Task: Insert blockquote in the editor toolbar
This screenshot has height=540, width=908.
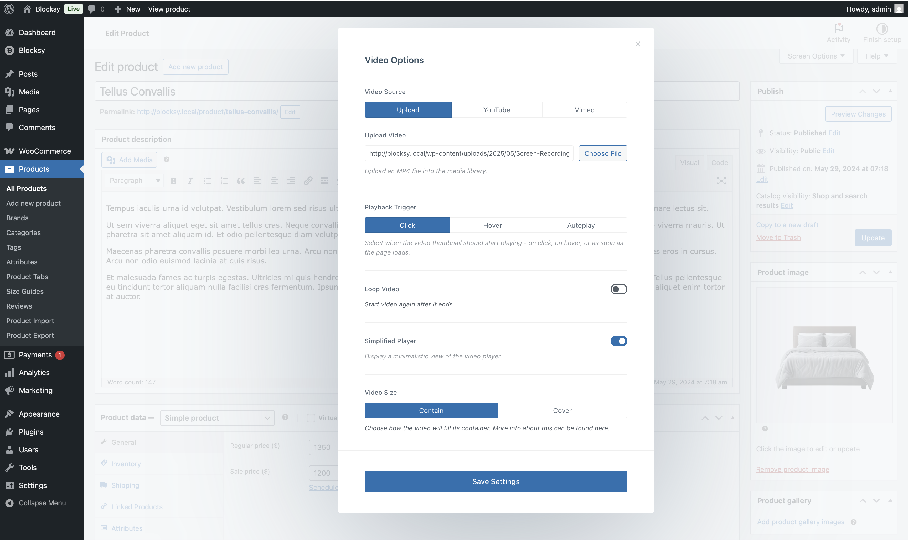Action: pyautogui.click(x=240, y=181)
